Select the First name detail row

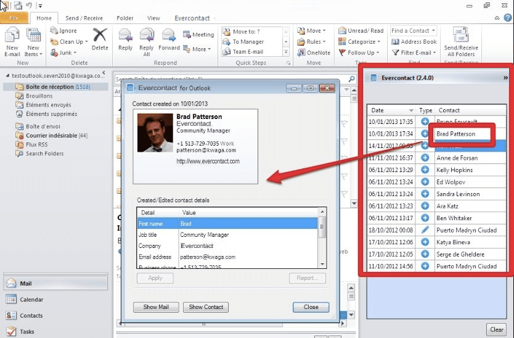[227, 223]
